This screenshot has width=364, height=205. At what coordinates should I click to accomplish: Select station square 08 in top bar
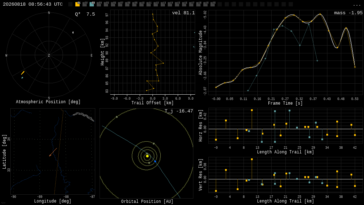pos(128,4)
